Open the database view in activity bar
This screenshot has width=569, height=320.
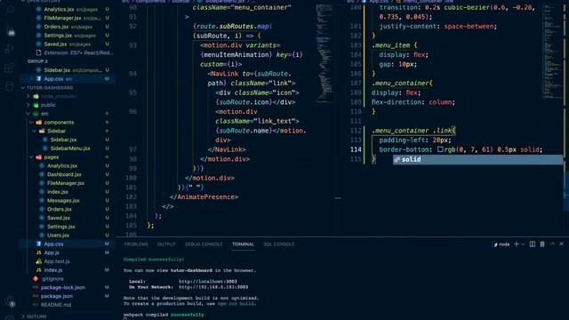click(10, 86)
